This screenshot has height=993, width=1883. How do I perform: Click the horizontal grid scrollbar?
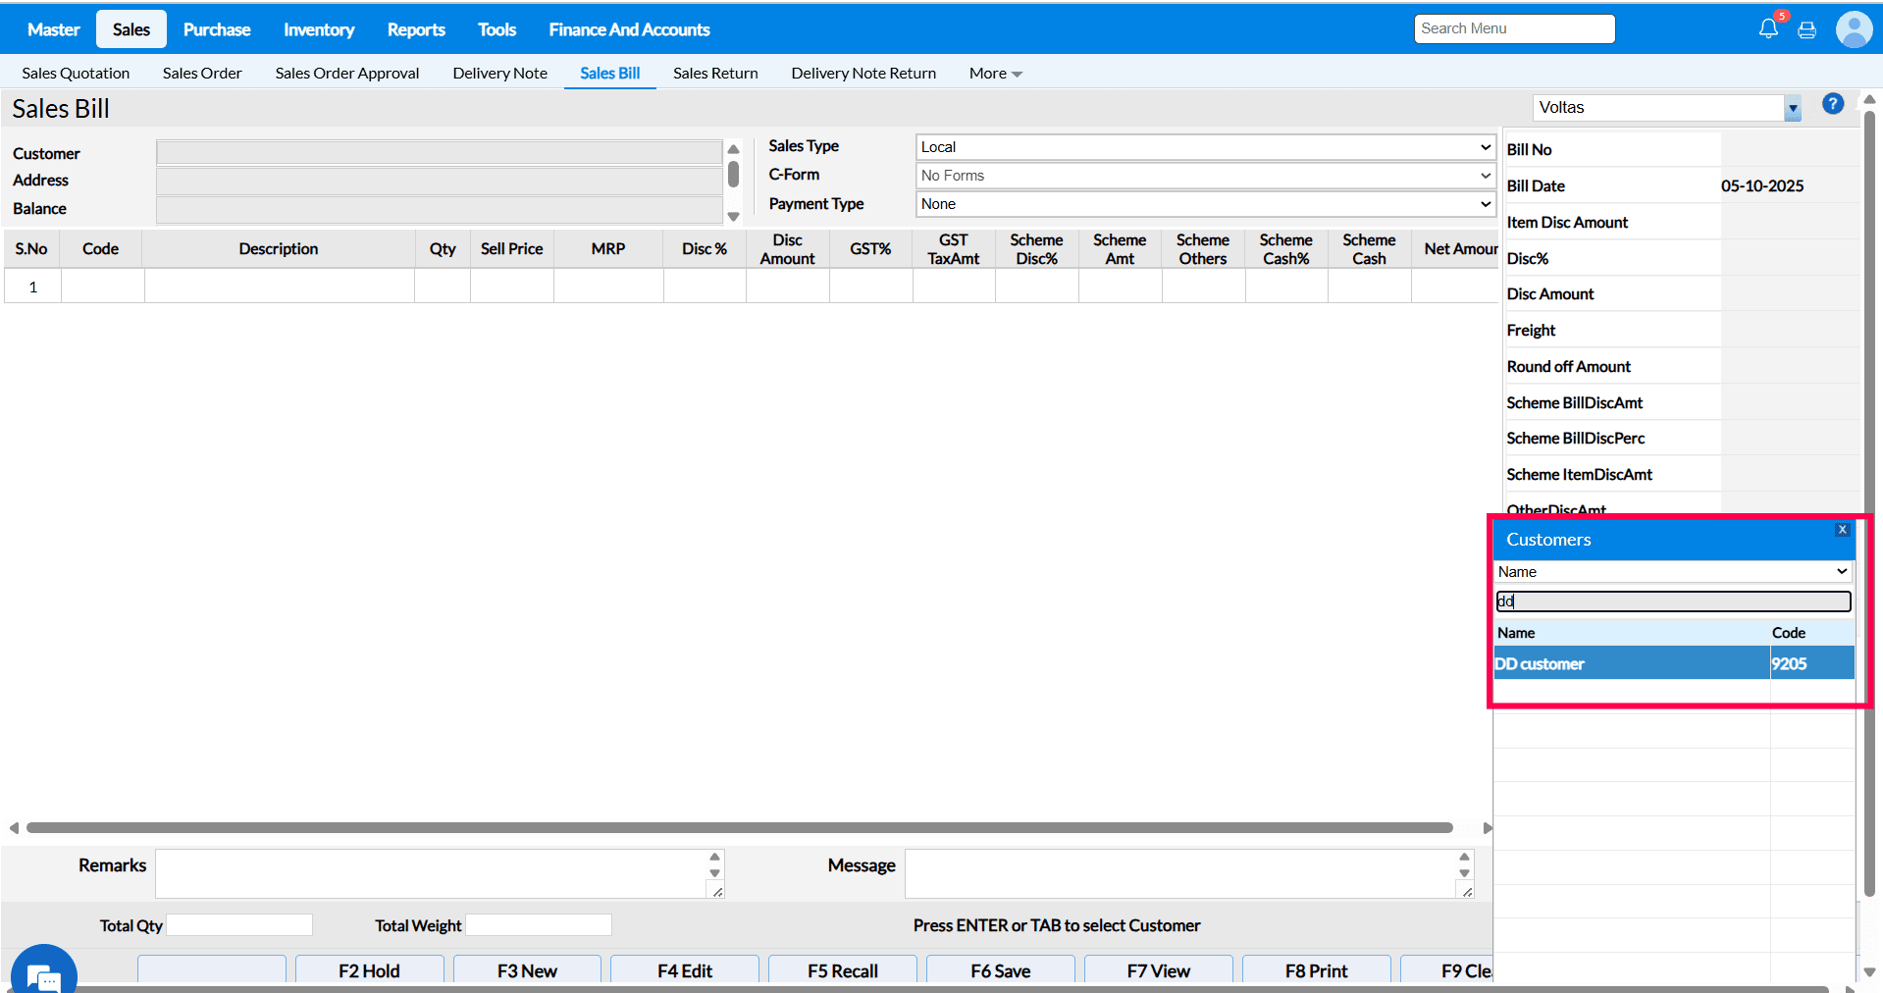pyautogui.click(x=739, y=828)
